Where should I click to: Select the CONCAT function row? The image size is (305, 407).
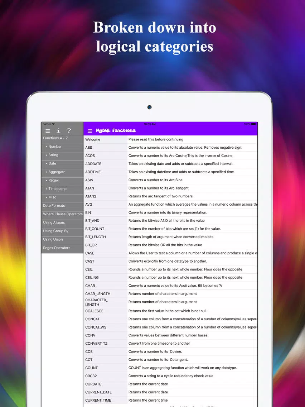[170, 319]
